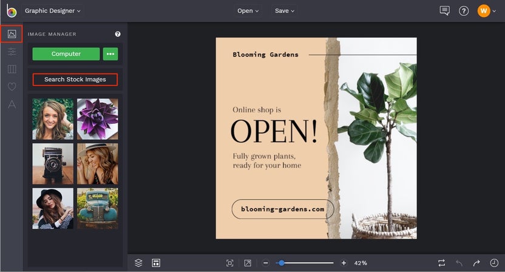
Task: Zoom out with the minus button
Action: (x=266, y=263)
